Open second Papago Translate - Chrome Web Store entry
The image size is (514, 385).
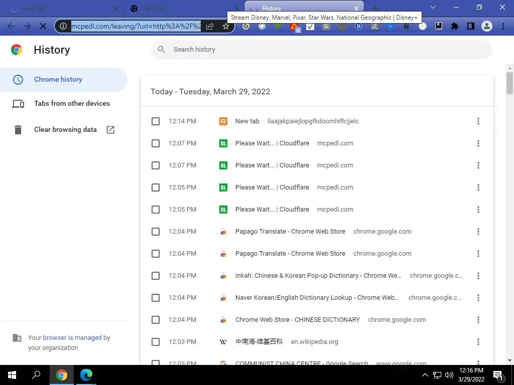(x=290, y=254)
